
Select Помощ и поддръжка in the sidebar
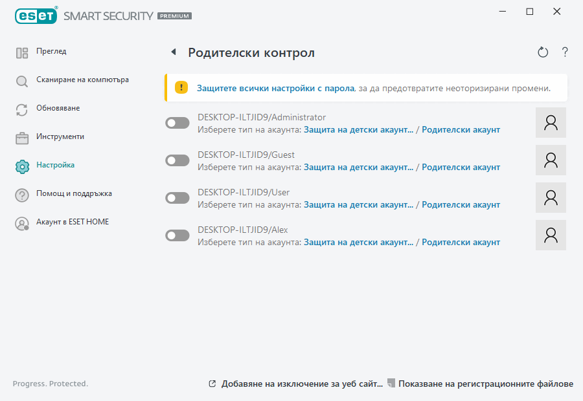click(22, 193)
